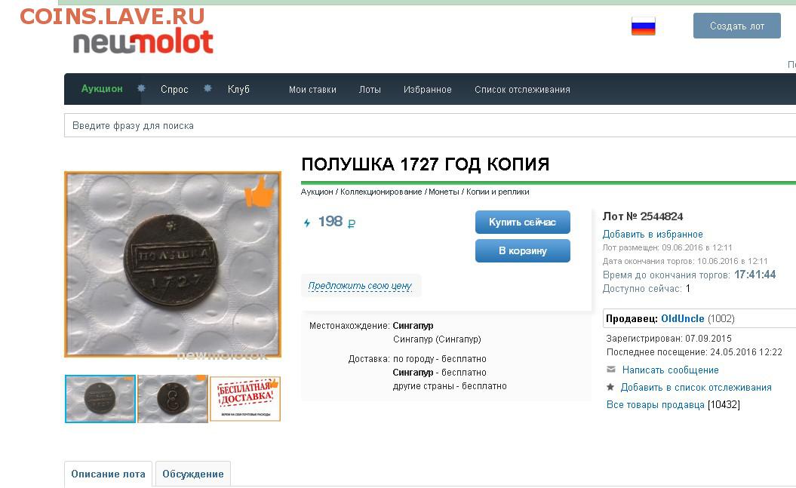The image size is (796, 488).
Task: Click Предложить свою цену link
Action: pyautogui.click(x=360, y=286)
